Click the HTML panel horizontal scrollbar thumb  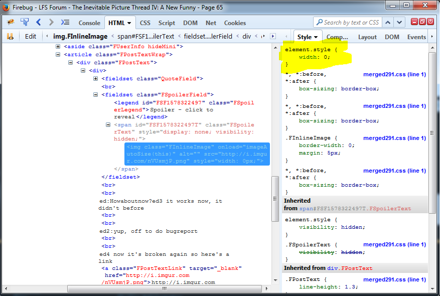(x=165, y=288)
